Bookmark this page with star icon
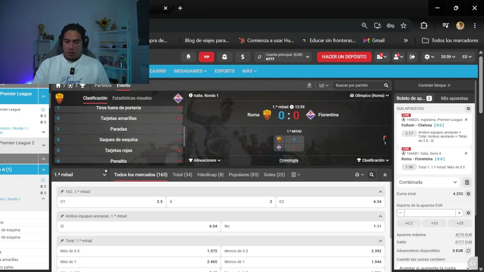The height and width of the screenshot is (272, 484). pos(403,26)
